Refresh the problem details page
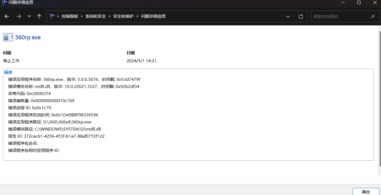The image size is (381, 195). 300,16
